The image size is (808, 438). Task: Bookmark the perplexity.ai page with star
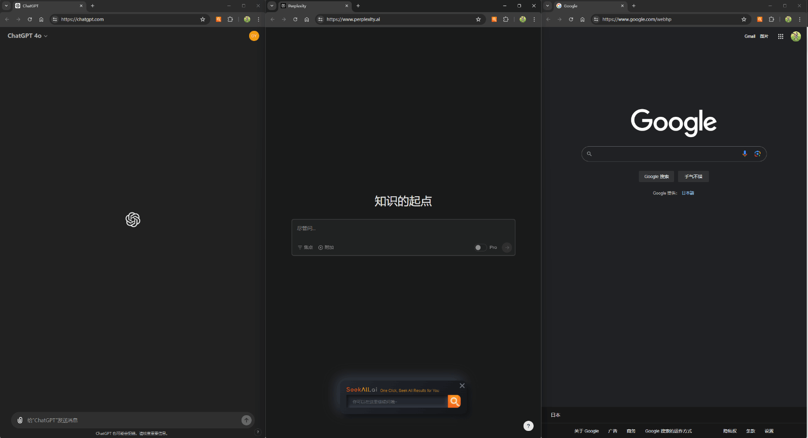pyautogui.click(x=479, y=19)
